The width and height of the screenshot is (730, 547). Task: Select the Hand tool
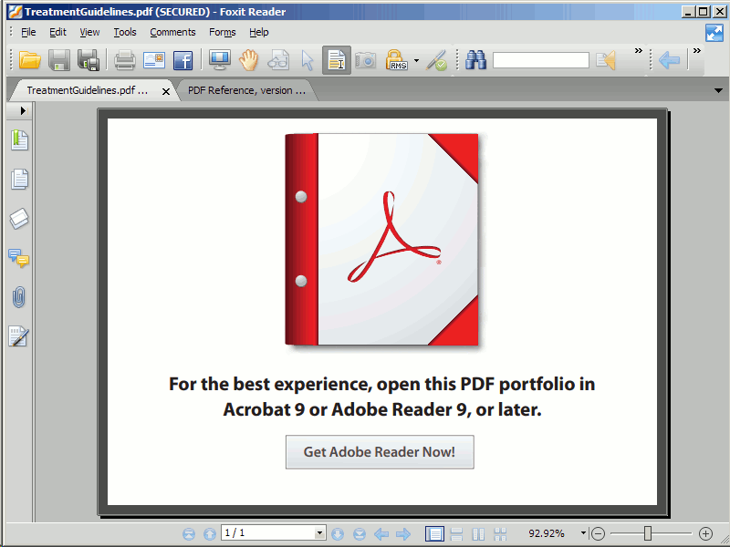(x=249, y=60)
